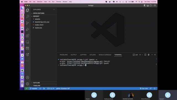Click the status bar icon right of sync
This screenshot has height=100, width=177.
tap(44, 88)
